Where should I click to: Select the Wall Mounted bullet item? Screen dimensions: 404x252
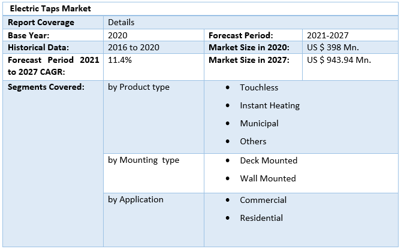point(267,178)
